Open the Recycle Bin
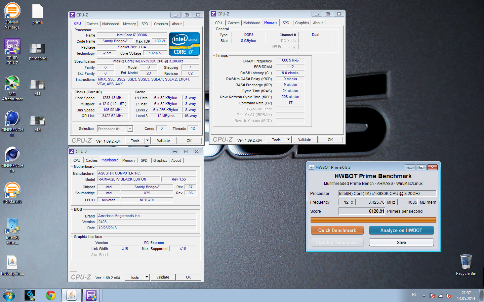Viewport: 484px width, 302px height. (466, 264)
